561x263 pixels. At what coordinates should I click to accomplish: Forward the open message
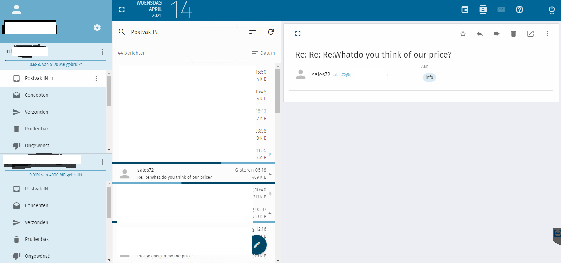[496, 34]
